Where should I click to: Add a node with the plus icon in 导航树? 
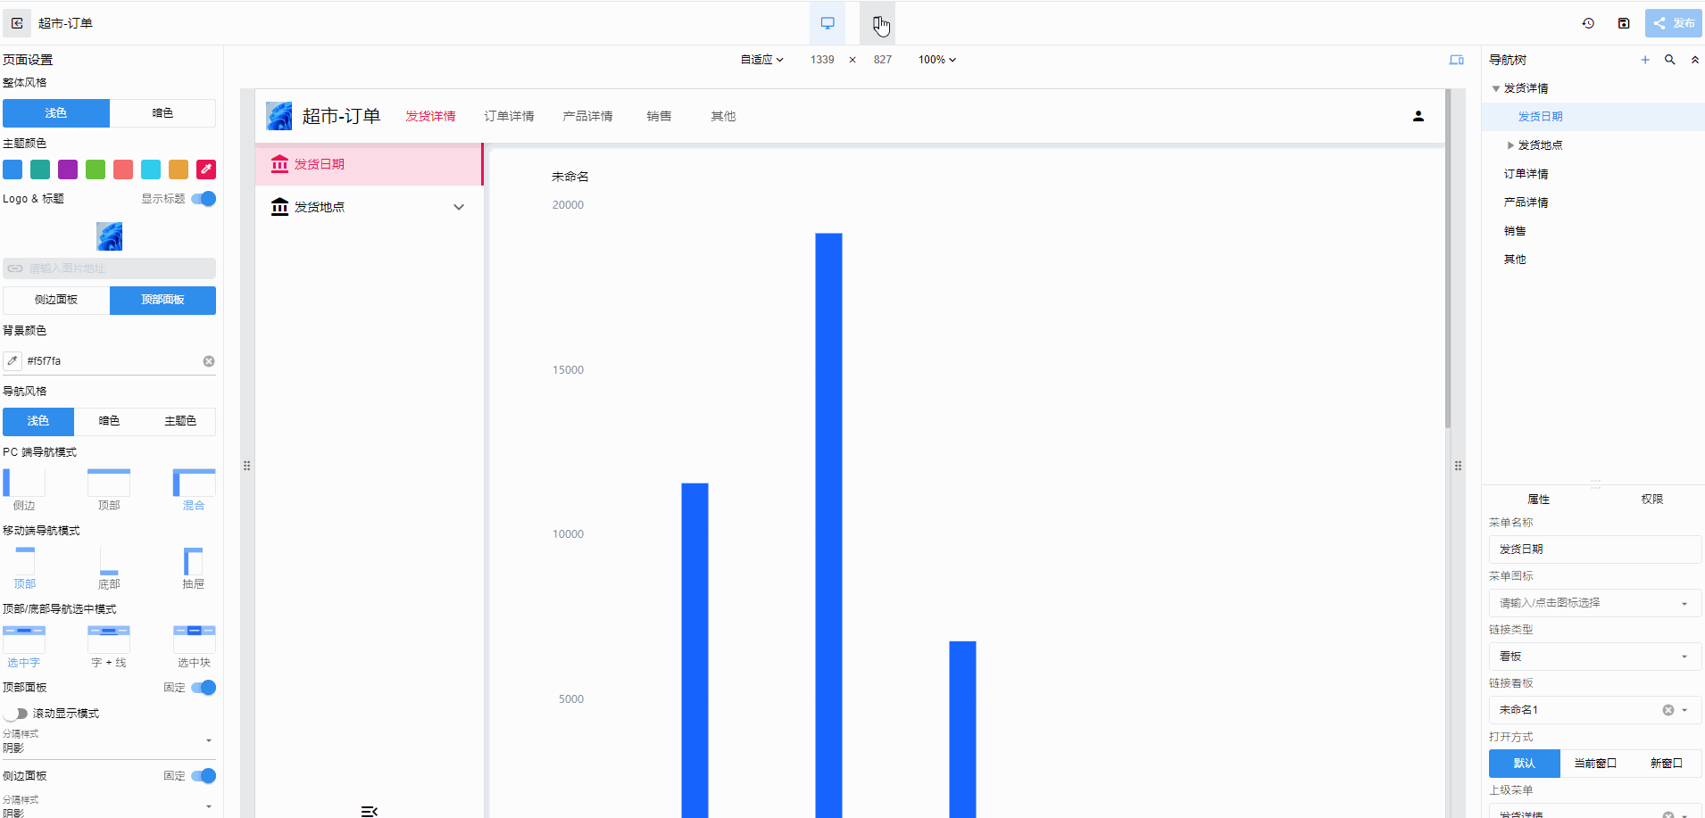point(1645,60)
